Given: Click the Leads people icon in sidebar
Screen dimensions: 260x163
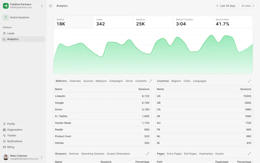Looking at the screenshot, I should (4, 33).
